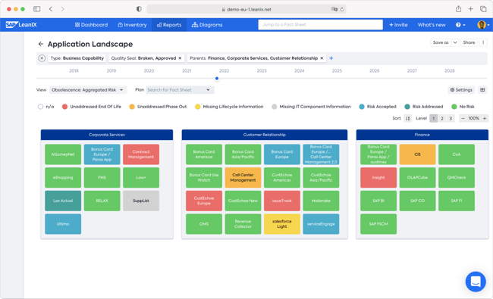
Task: Toggle the Safari sidebar icon
Action: point(37,9)
